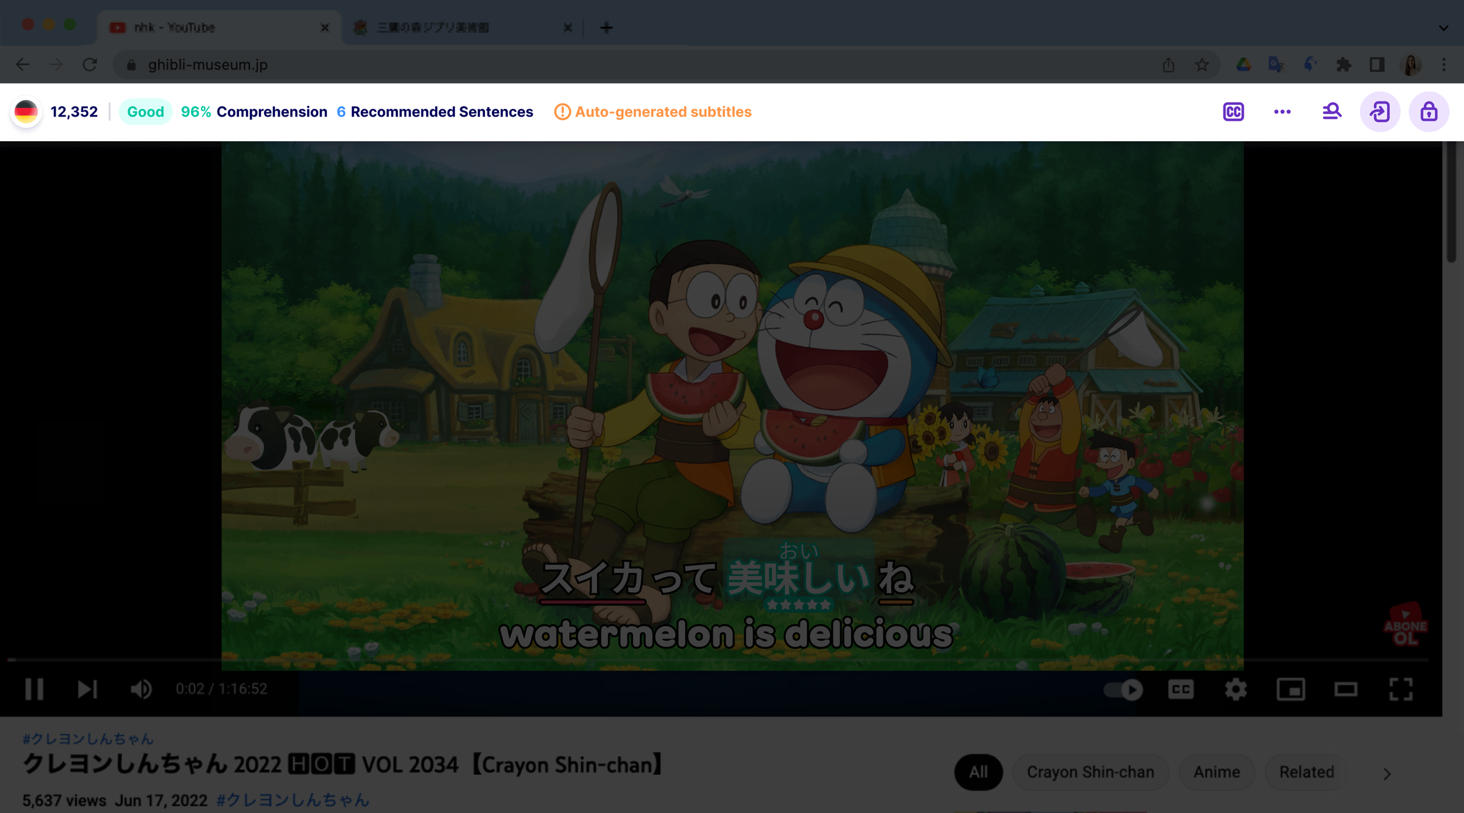
Task: Click the purple lock icon
Action: [x=1428, y=112]
